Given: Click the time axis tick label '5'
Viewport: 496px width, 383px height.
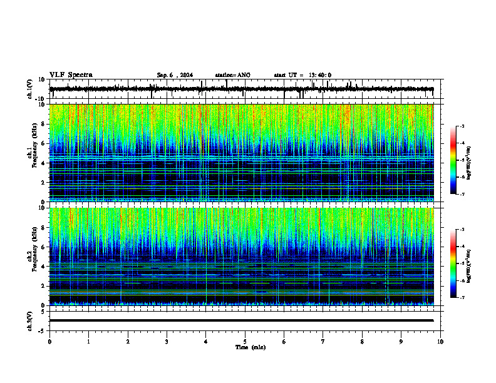Looking at the screenshot, I should pyautogui.click(x=245, y=342).
